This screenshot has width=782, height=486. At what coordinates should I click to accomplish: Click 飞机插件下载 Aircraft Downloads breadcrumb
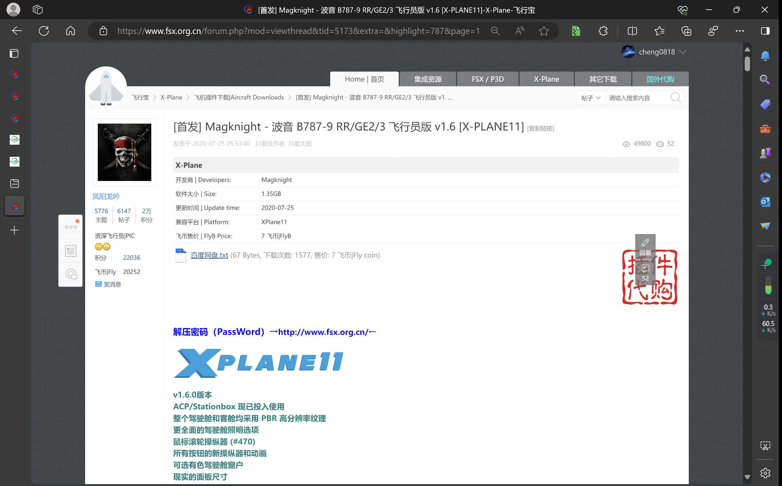tap(239, 97)
